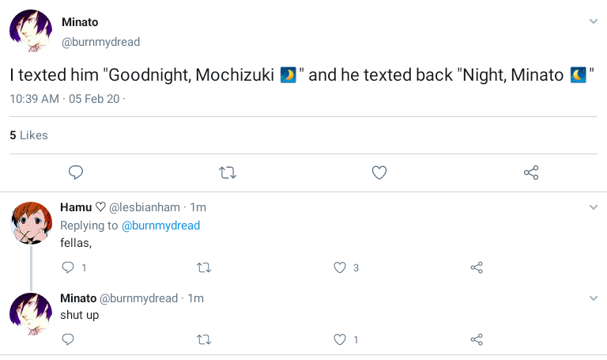Open Minato's avatar on the main tweet
The height and width of the screenshot is (360, 607).
(x=31, y=32)
